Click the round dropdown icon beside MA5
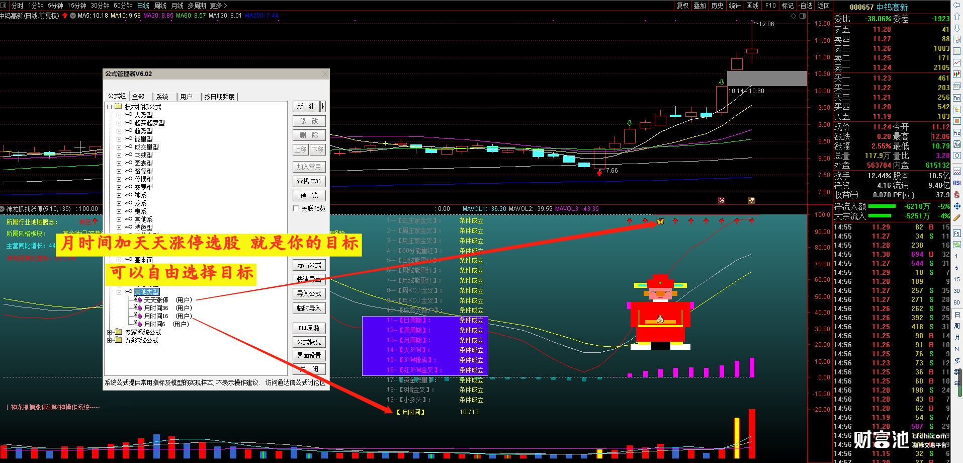963x463 pixels. [x=73, y=16]
